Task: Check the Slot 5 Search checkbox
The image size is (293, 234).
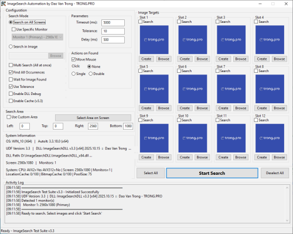Action: point(146,71)
